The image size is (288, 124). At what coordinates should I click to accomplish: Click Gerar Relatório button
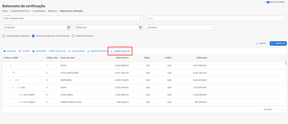point(97,51)
